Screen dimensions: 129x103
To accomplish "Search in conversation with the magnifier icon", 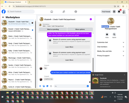I will point(114,35).
